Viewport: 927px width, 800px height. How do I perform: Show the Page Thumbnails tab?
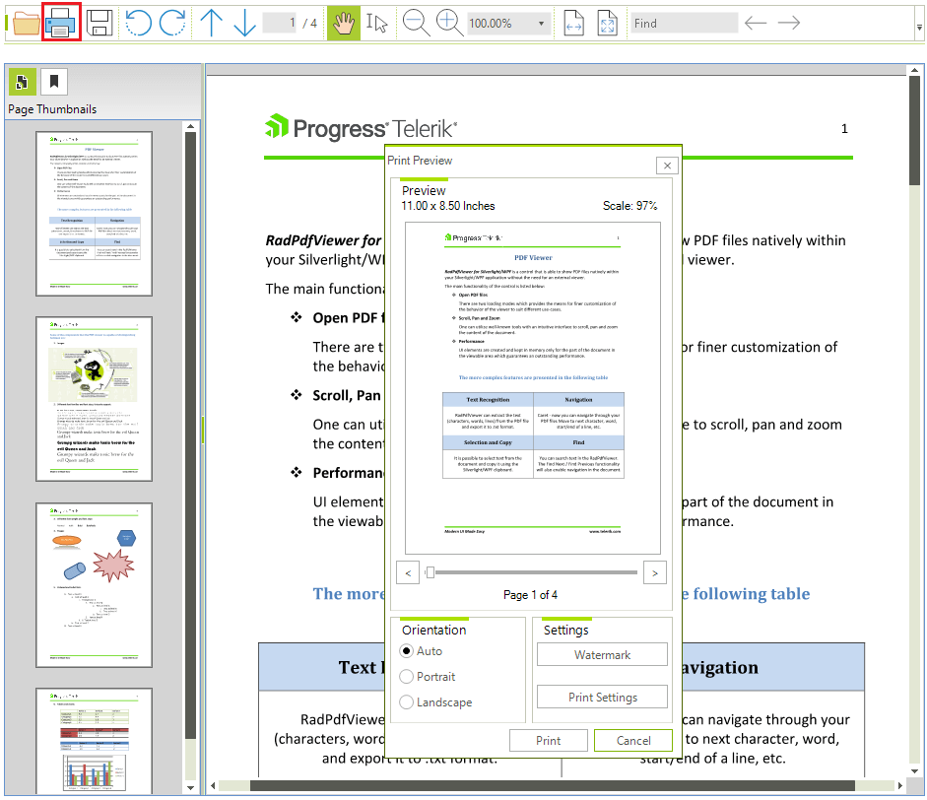pyautogui.click(x=21, y=83)
